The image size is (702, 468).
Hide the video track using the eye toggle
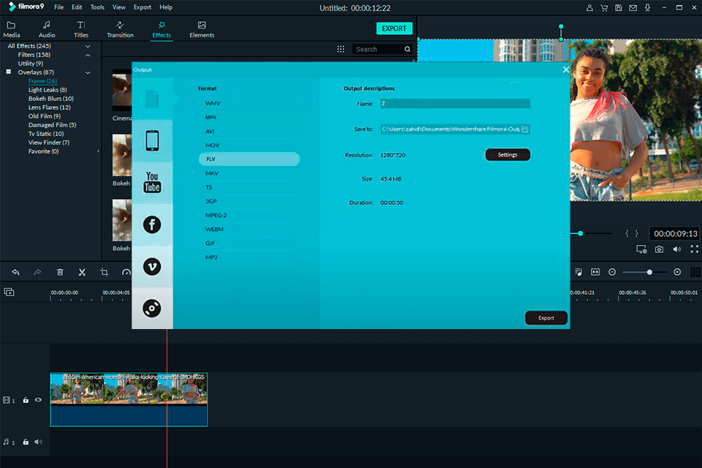(x=39, y=400)
